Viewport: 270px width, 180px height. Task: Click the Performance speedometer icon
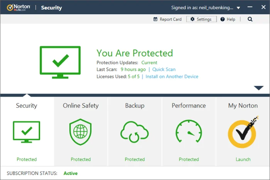click(x=189, y=132)
